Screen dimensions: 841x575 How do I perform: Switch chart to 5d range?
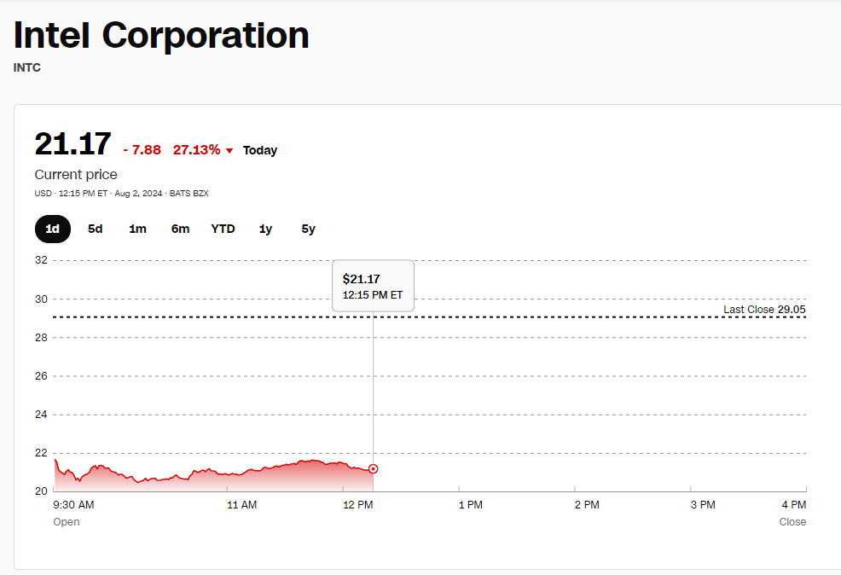tap(95, 229)
